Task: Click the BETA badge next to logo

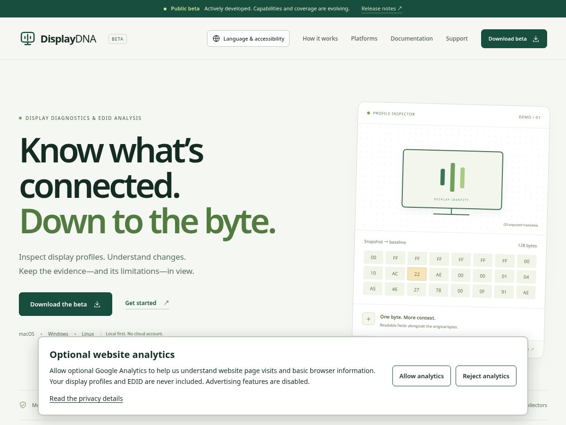Action: click(117, 39)
